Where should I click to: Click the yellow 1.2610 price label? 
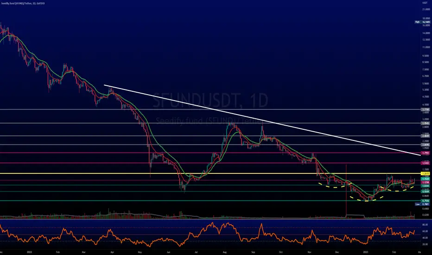(426, 173)
